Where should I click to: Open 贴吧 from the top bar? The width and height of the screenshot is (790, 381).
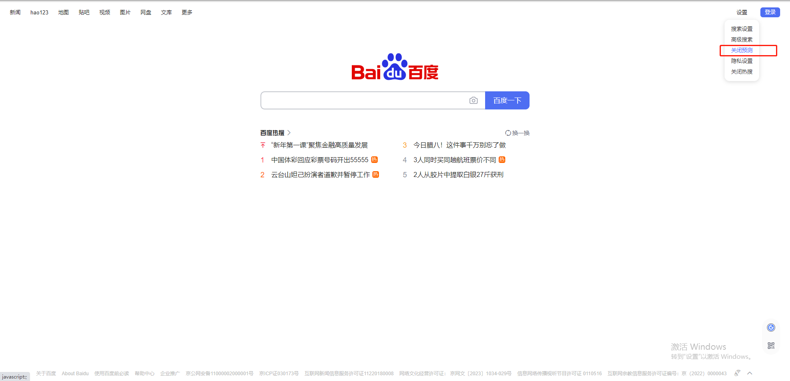pos(84,12)
